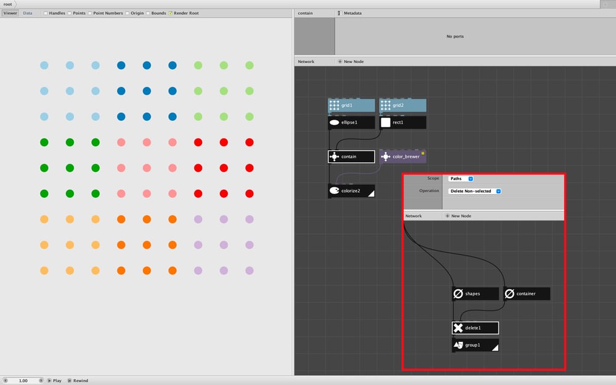Decrease frame number with left stepper arrow
The height and width of the screenshot is (385, 616).
[x=6, y=381]
